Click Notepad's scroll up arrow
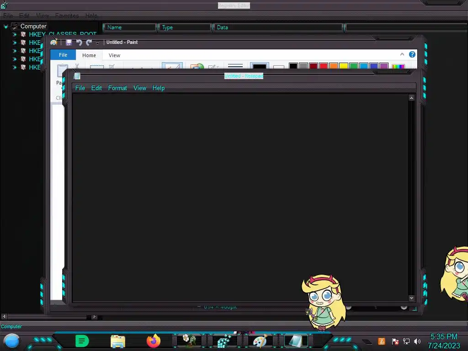Image resolution: width=468 pixels, height=351 pixels. tap(412, 98)
